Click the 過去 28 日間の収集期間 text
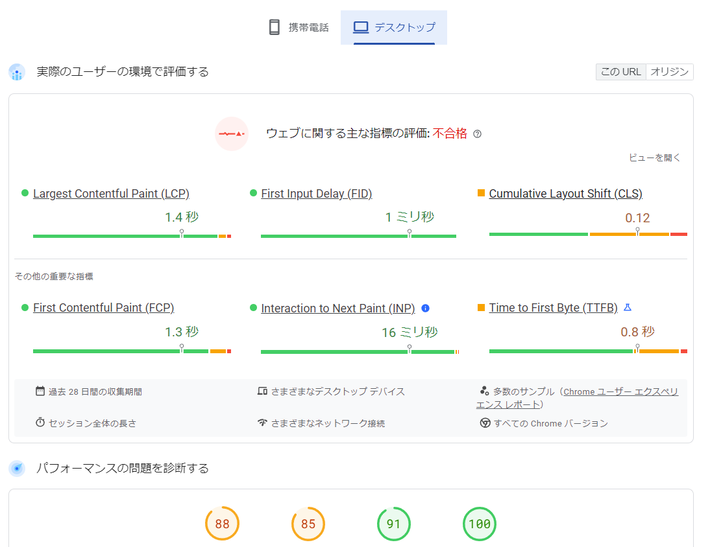The width and height of the screenshot is (710, 547). click(95, 391)
